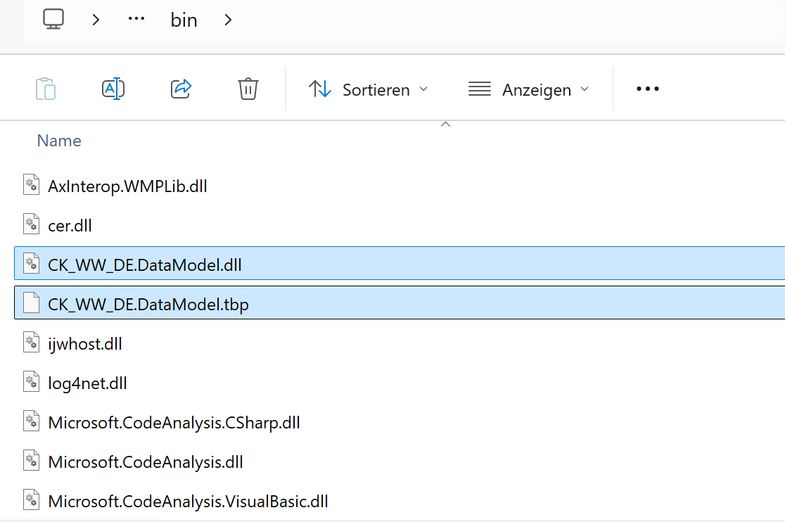
Task: Click the Delete trash icon
Action: point(248,89)
